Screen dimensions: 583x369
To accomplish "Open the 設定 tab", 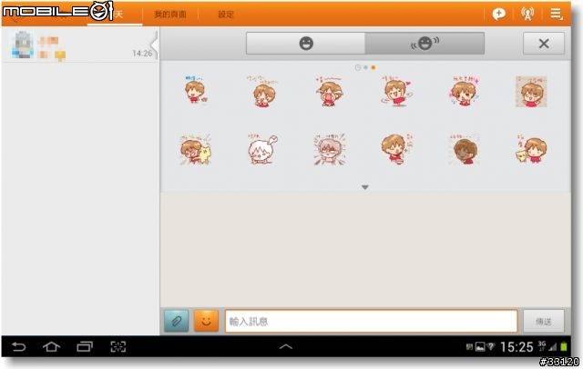I will (226, 15).
